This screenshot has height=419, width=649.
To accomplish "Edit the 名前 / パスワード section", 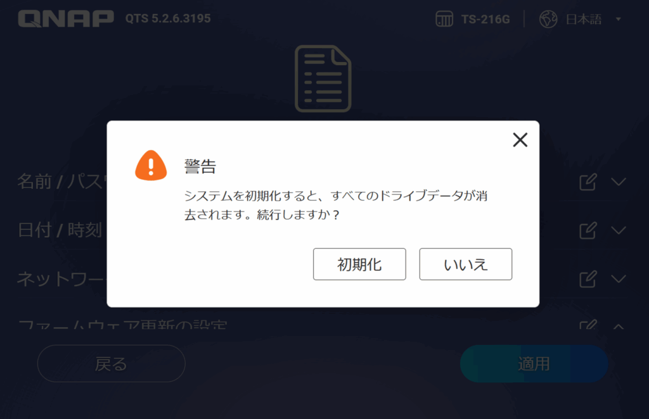I will point(588,182).
